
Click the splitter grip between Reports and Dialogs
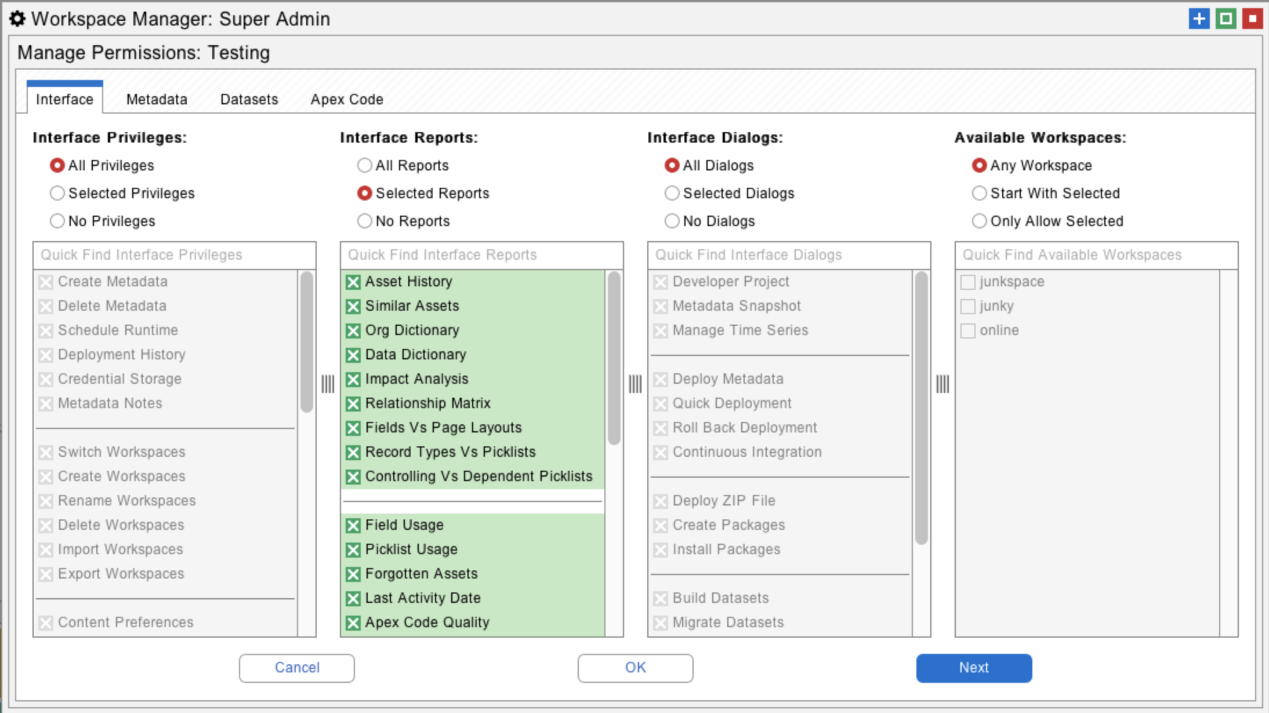635,384
